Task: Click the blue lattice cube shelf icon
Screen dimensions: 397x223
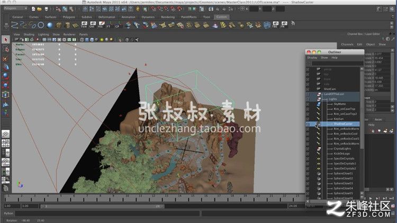Action: click(267, 25)
